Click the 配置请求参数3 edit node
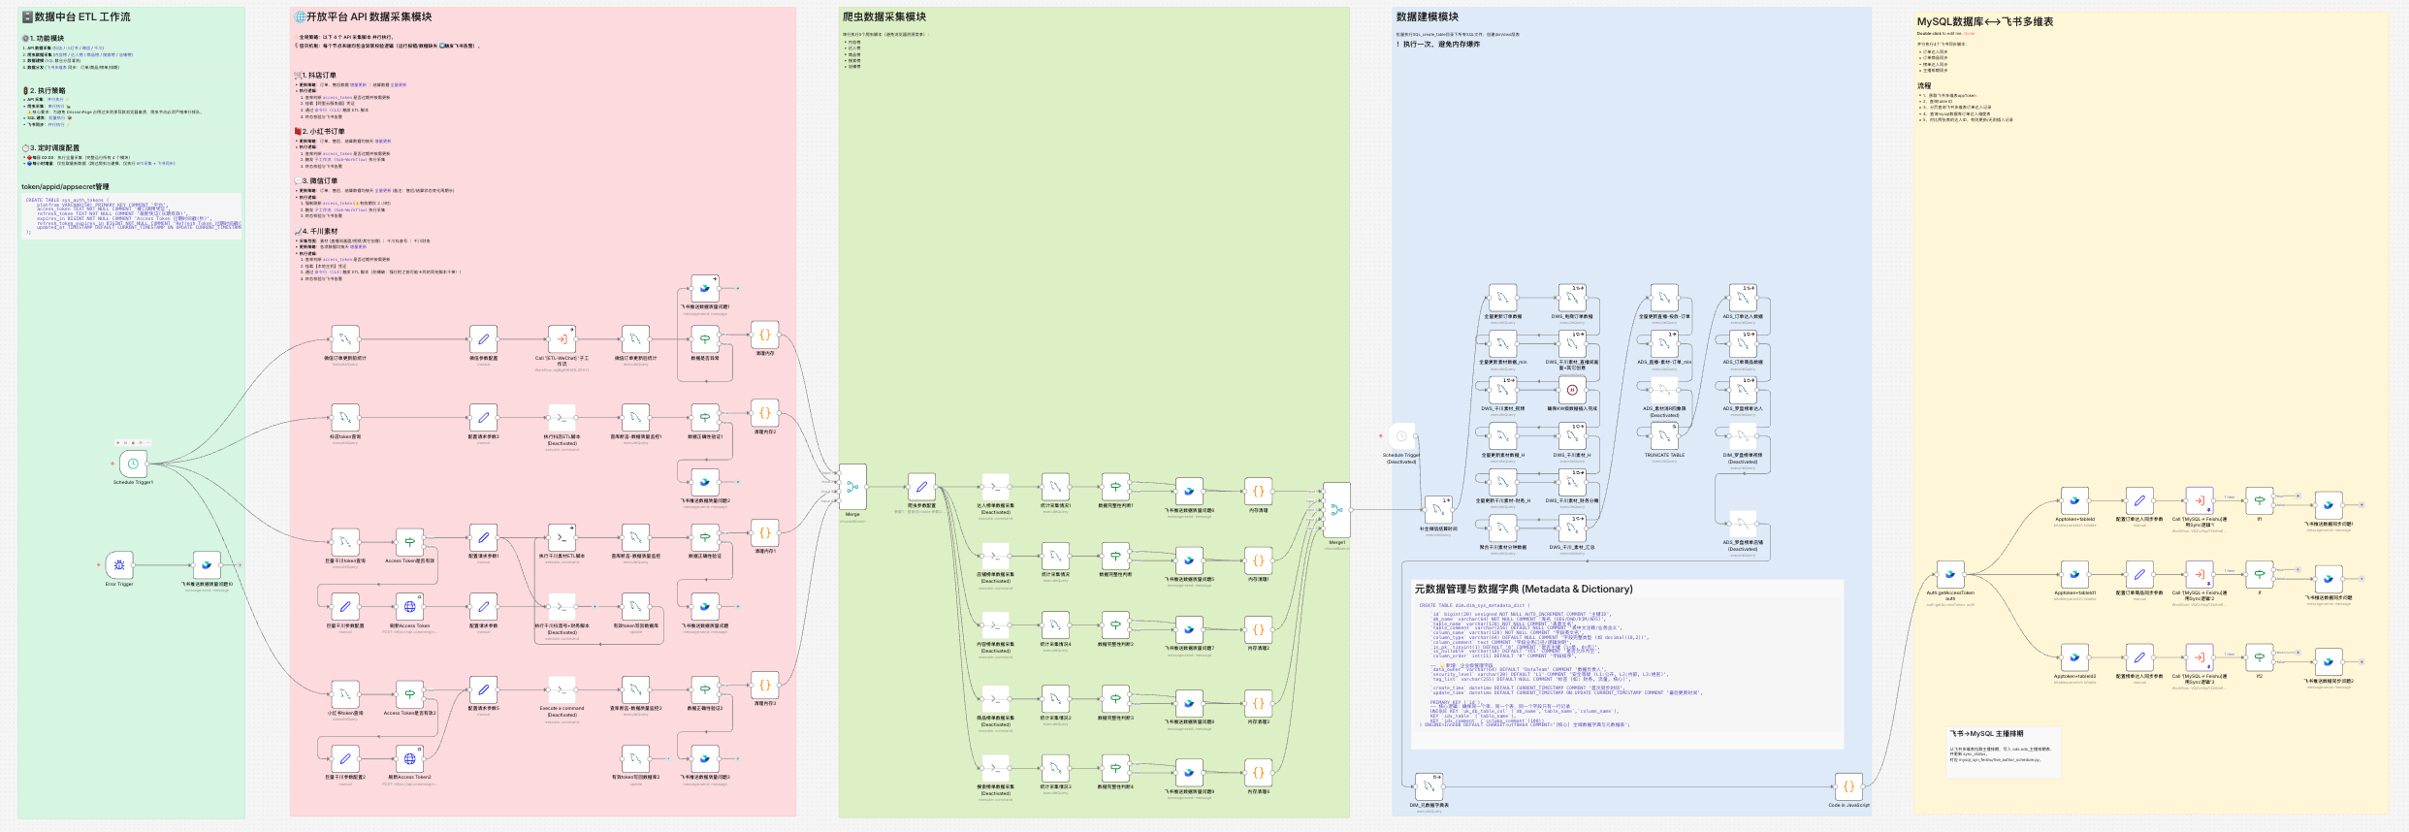This screenshot has width=2409, height=832. click(x=483, y=418)
